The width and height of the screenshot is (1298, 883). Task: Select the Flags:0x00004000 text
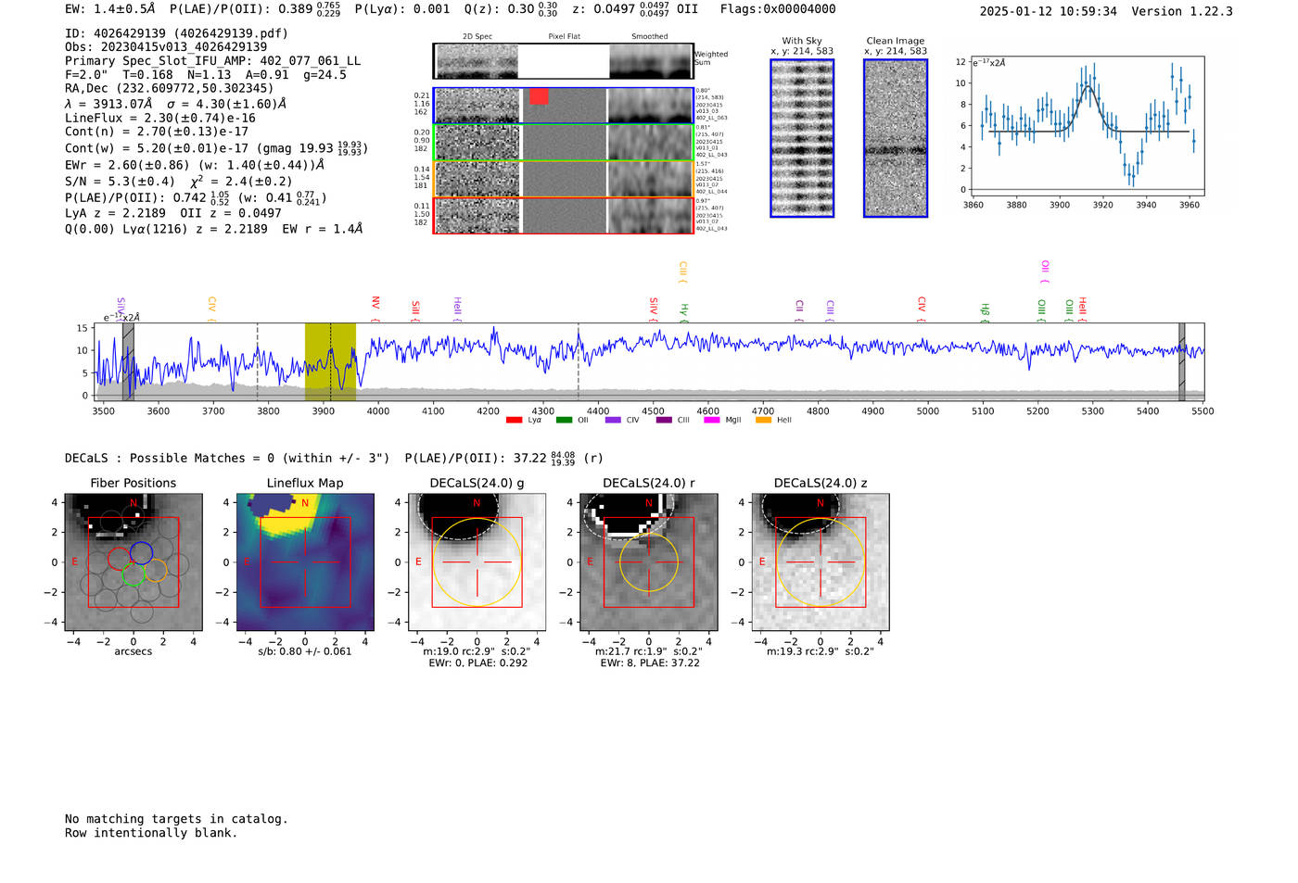(x=778, y=9)
